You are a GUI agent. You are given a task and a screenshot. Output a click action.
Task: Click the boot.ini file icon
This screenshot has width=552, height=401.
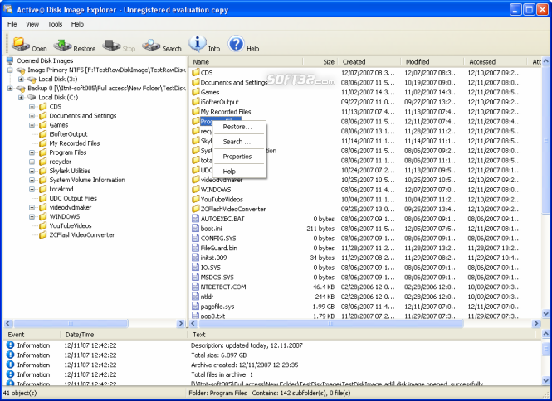tap(195, 229)
